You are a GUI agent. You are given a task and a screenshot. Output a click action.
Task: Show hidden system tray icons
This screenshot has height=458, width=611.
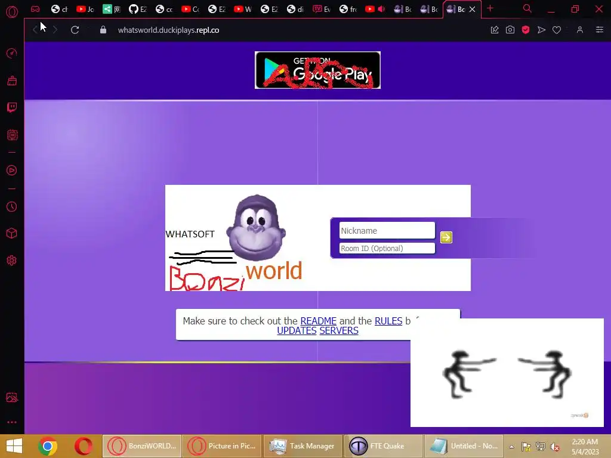511,447
